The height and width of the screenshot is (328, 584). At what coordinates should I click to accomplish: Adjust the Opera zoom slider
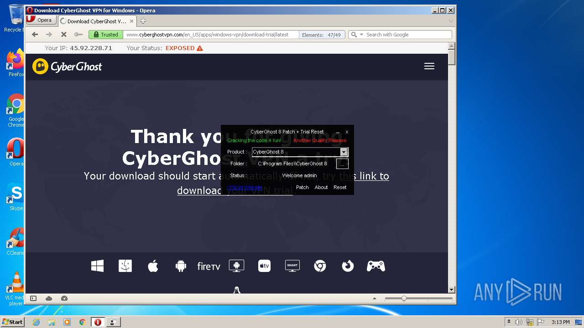tap(404, 299)
